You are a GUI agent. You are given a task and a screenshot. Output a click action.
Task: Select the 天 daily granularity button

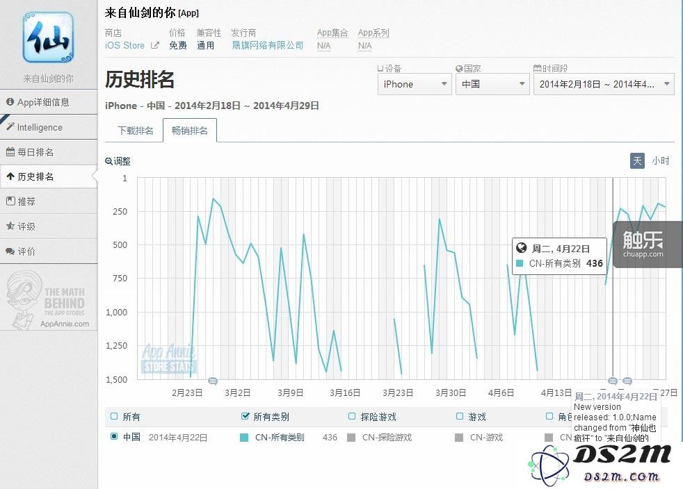click(x=637, y=160)
